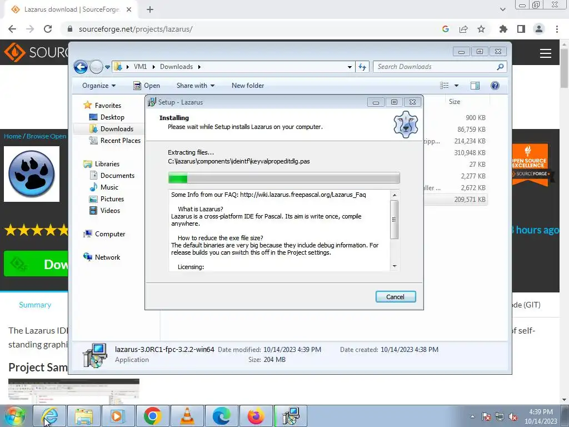
Task: Launch Internet Explorer from taskbar
Action: pyautogui.click(x=49, y=416)
